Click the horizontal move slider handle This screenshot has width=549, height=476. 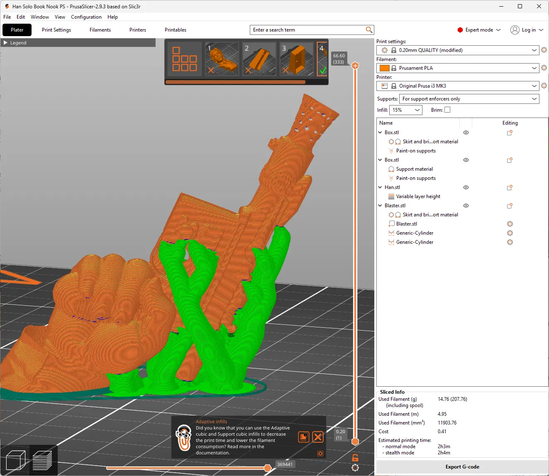[x=268, y=468]
